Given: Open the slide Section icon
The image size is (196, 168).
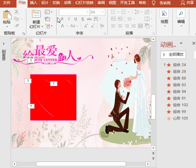Looking at the screenshot, I should click(x=48, y=26).
